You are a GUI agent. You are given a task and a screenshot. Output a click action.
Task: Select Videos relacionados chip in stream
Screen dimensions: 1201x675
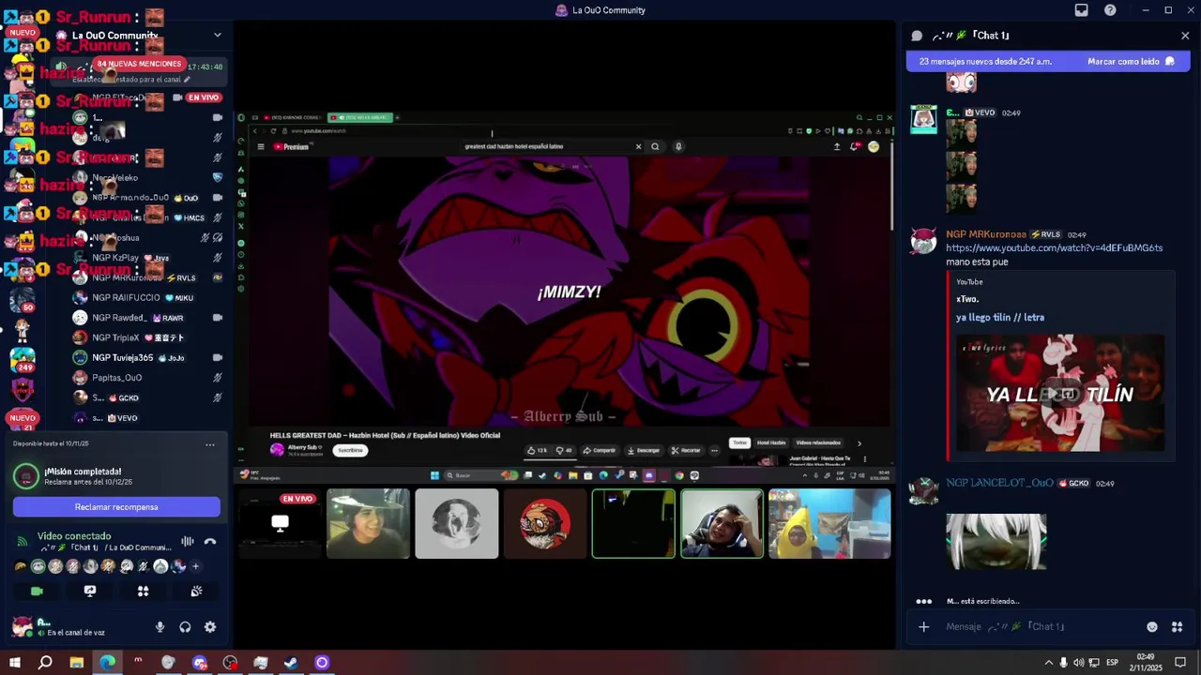click(818, 442)
